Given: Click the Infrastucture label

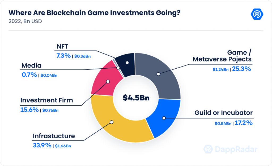Looking at the screenshot, I should click(54, 136).
